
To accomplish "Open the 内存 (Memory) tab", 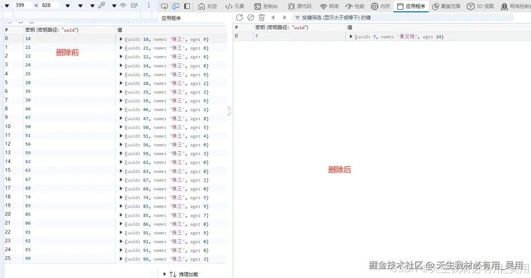I will (380, 6).
